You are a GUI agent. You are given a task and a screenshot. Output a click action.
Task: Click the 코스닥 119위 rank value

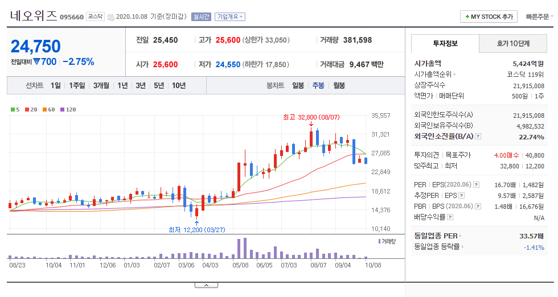(525, 75)
